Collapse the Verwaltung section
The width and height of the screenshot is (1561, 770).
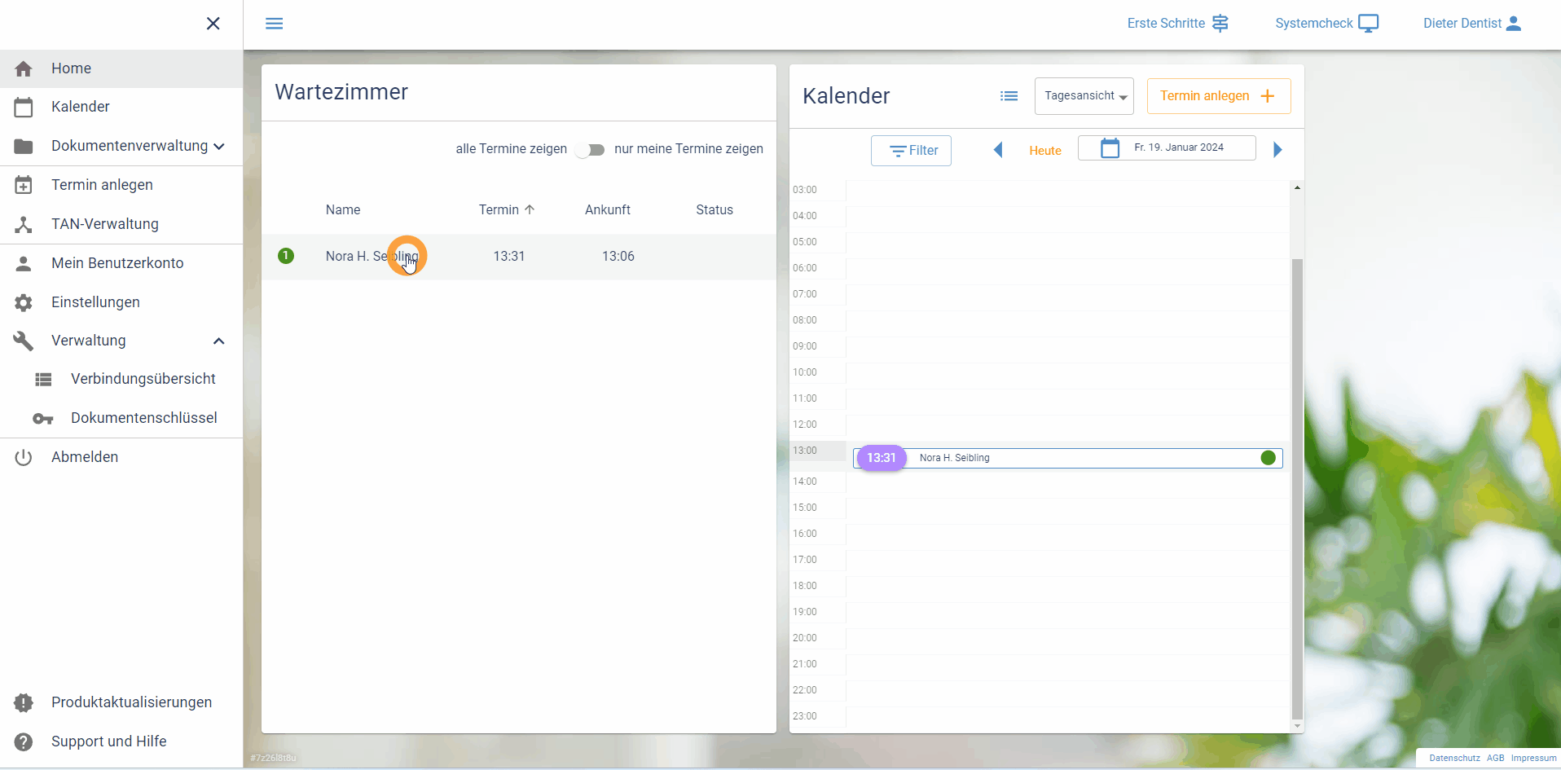(x=218, y=341)
